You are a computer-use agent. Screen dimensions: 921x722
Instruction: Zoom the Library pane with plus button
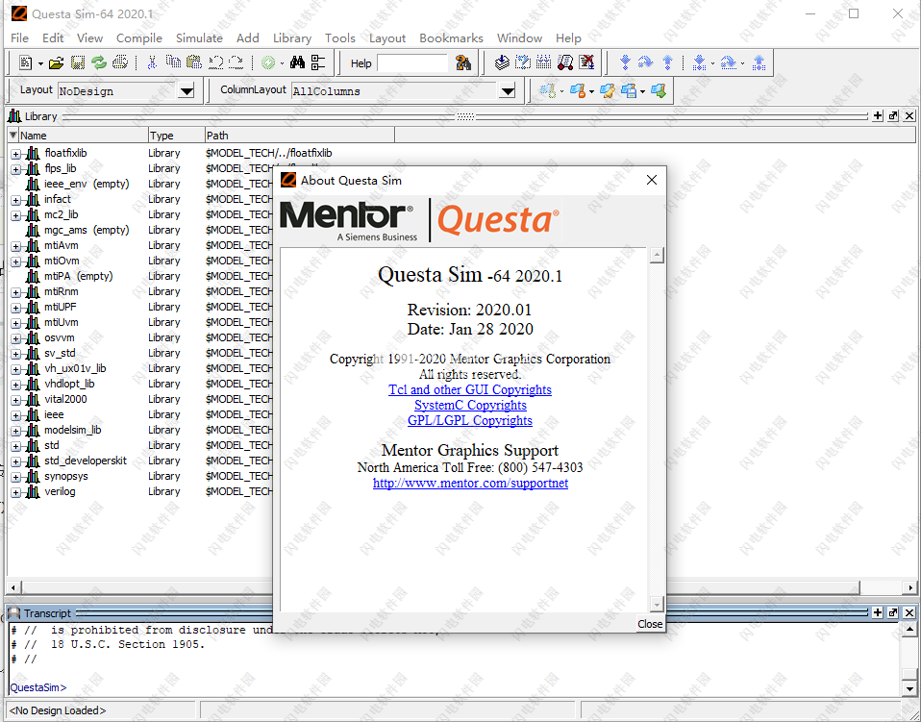tap(878, 115)
